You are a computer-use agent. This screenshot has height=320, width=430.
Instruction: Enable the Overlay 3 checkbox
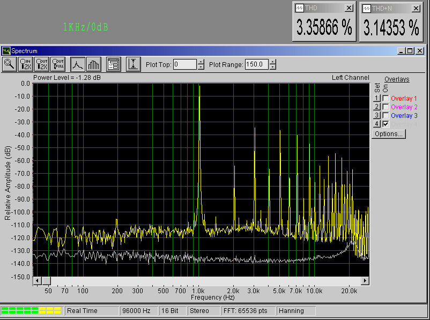click(385, 115)
